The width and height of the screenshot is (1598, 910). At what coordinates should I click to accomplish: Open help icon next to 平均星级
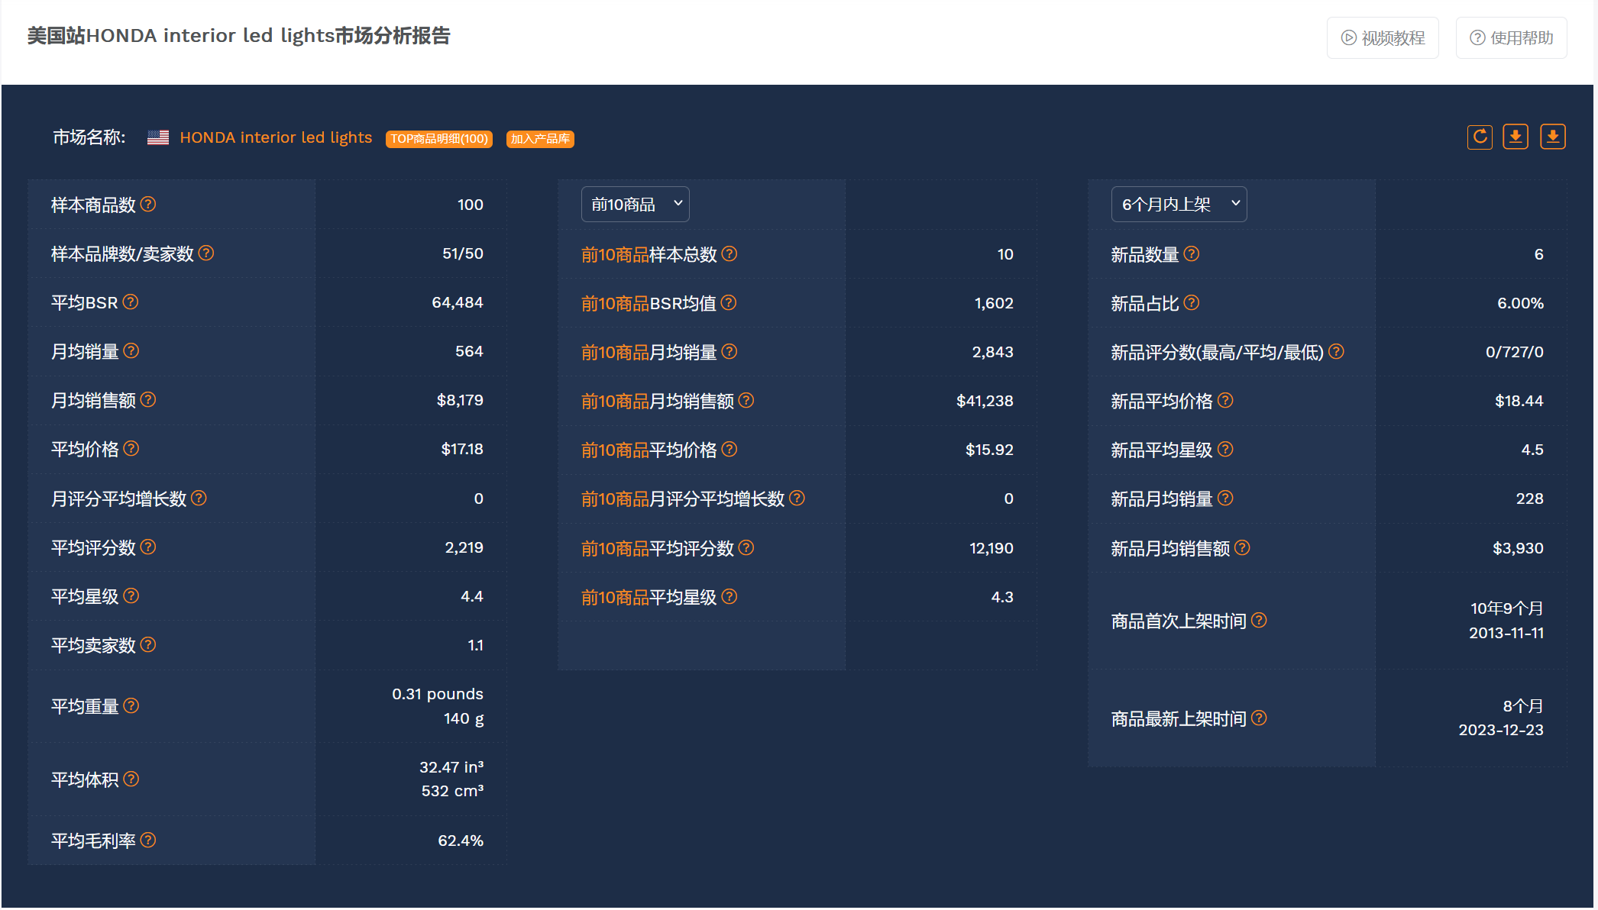click(x=131, y=596)
